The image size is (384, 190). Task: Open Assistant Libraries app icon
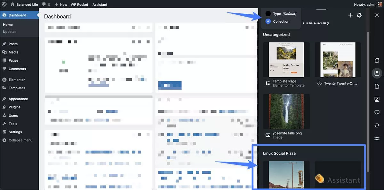pyautogui.click(x=377, y=73)
